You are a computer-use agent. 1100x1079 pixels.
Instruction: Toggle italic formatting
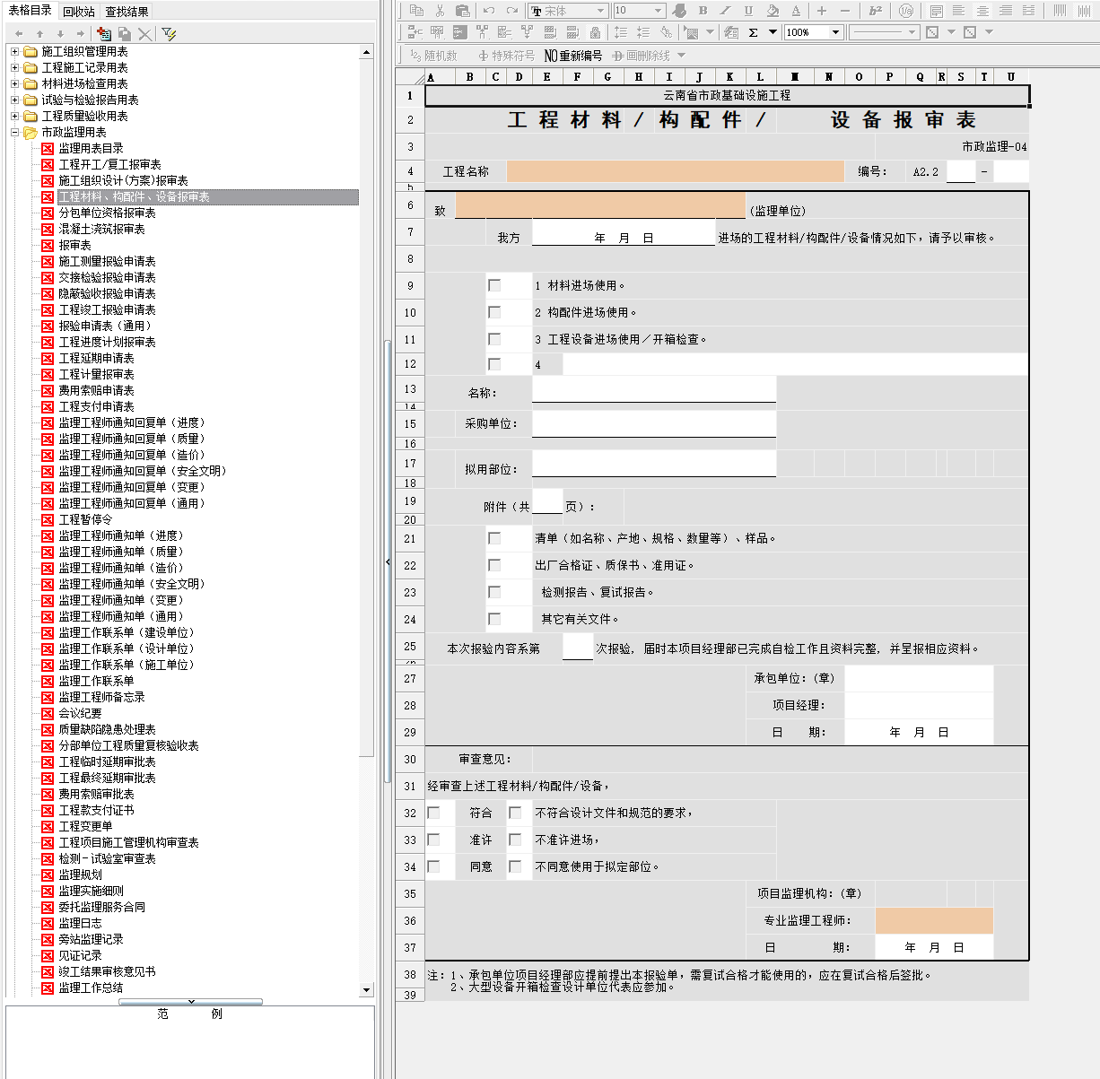725,11
